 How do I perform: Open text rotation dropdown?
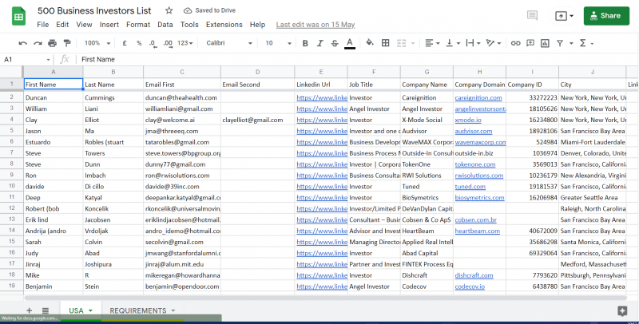494,43
